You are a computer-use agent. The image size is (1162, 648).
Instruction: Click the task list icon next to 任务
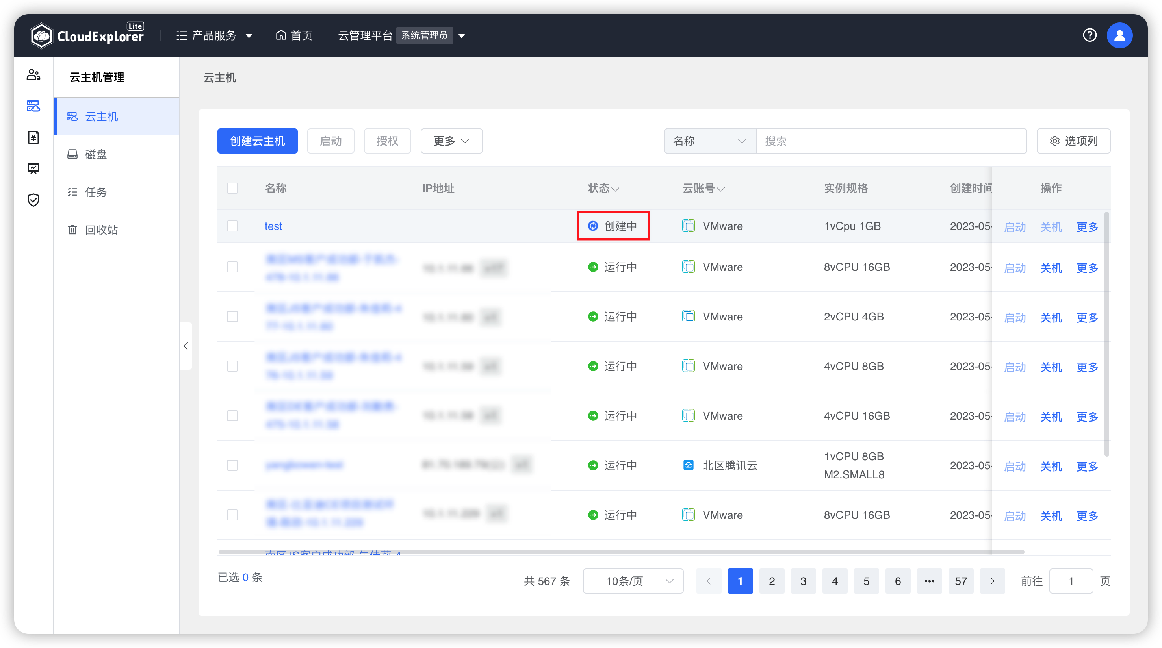[x=72, y=192]
